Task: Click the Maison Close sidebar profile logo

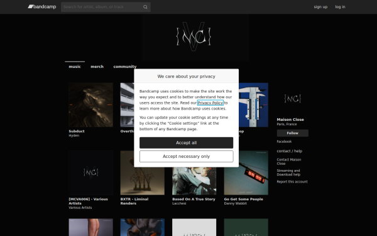Action: pos(293,99)
